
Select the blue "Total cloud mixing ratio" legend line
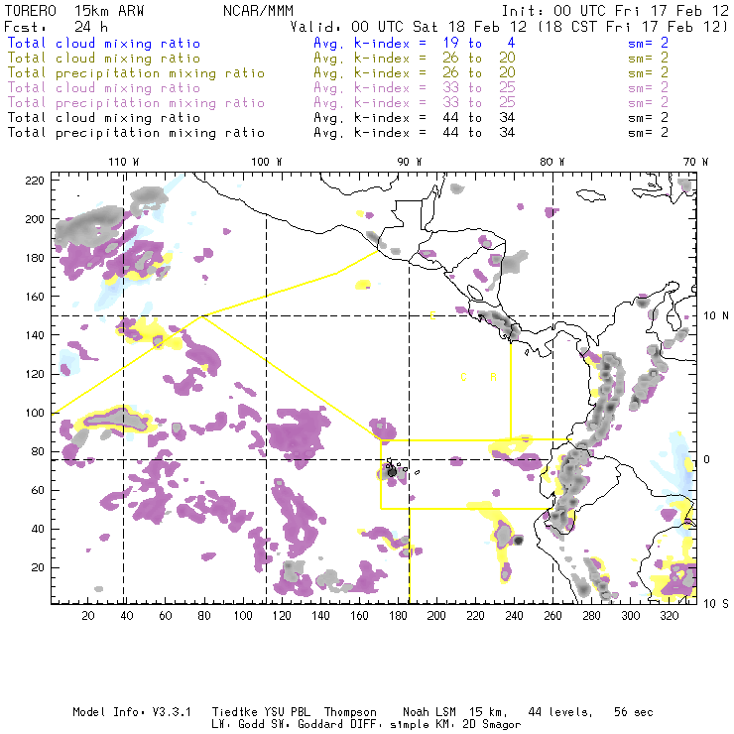(x=104, y=44)
